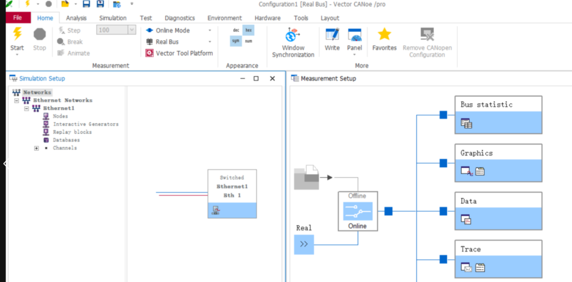Open dropdown arrow beside quick access open folder
This screenshot has width=572, height=282.
76,4
